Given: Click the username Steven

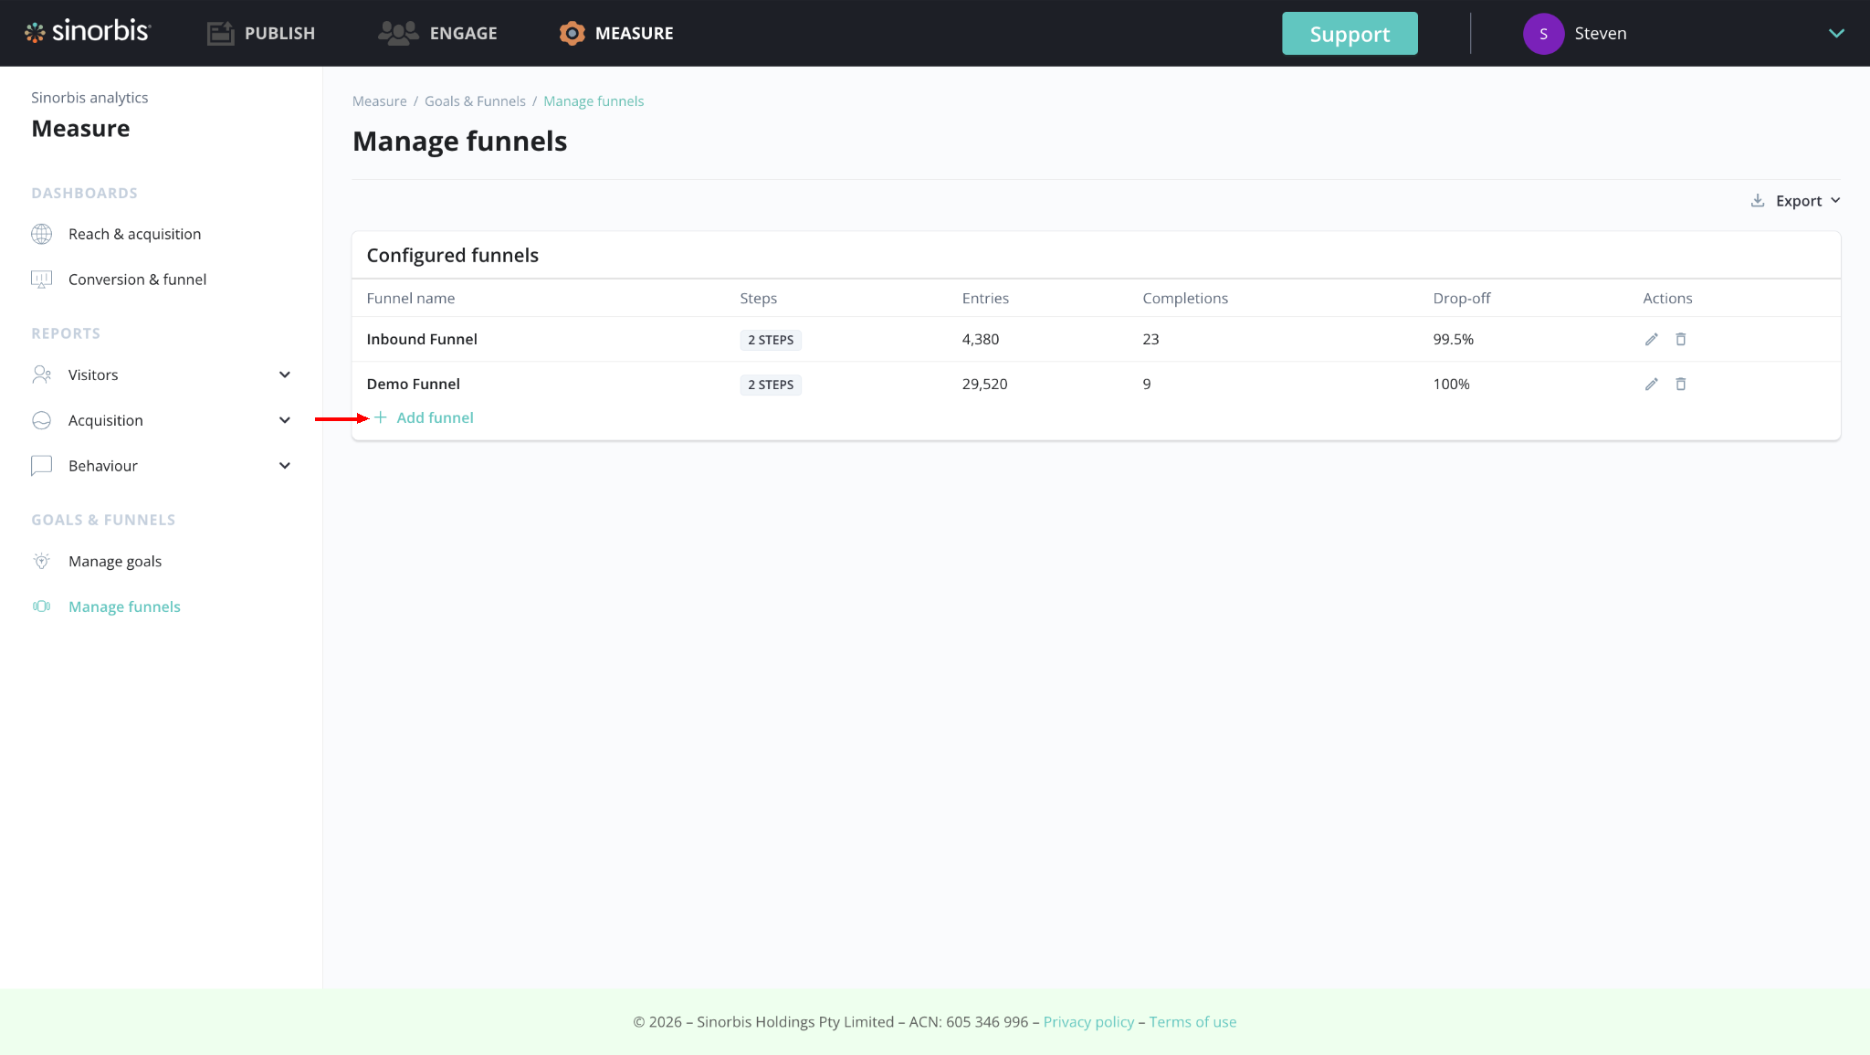Looking at the screenshot, I should [x=1600, y=34].
